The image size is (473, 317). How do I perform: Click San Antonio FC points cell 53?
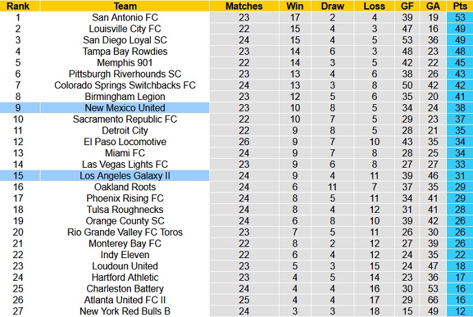tap(459, 17)
